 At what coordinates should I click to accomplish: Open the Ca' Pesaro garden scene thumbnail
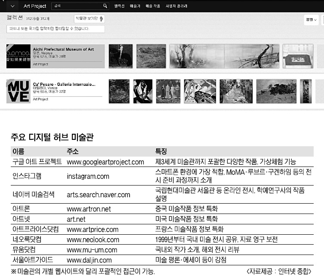(x=236, y=91)
